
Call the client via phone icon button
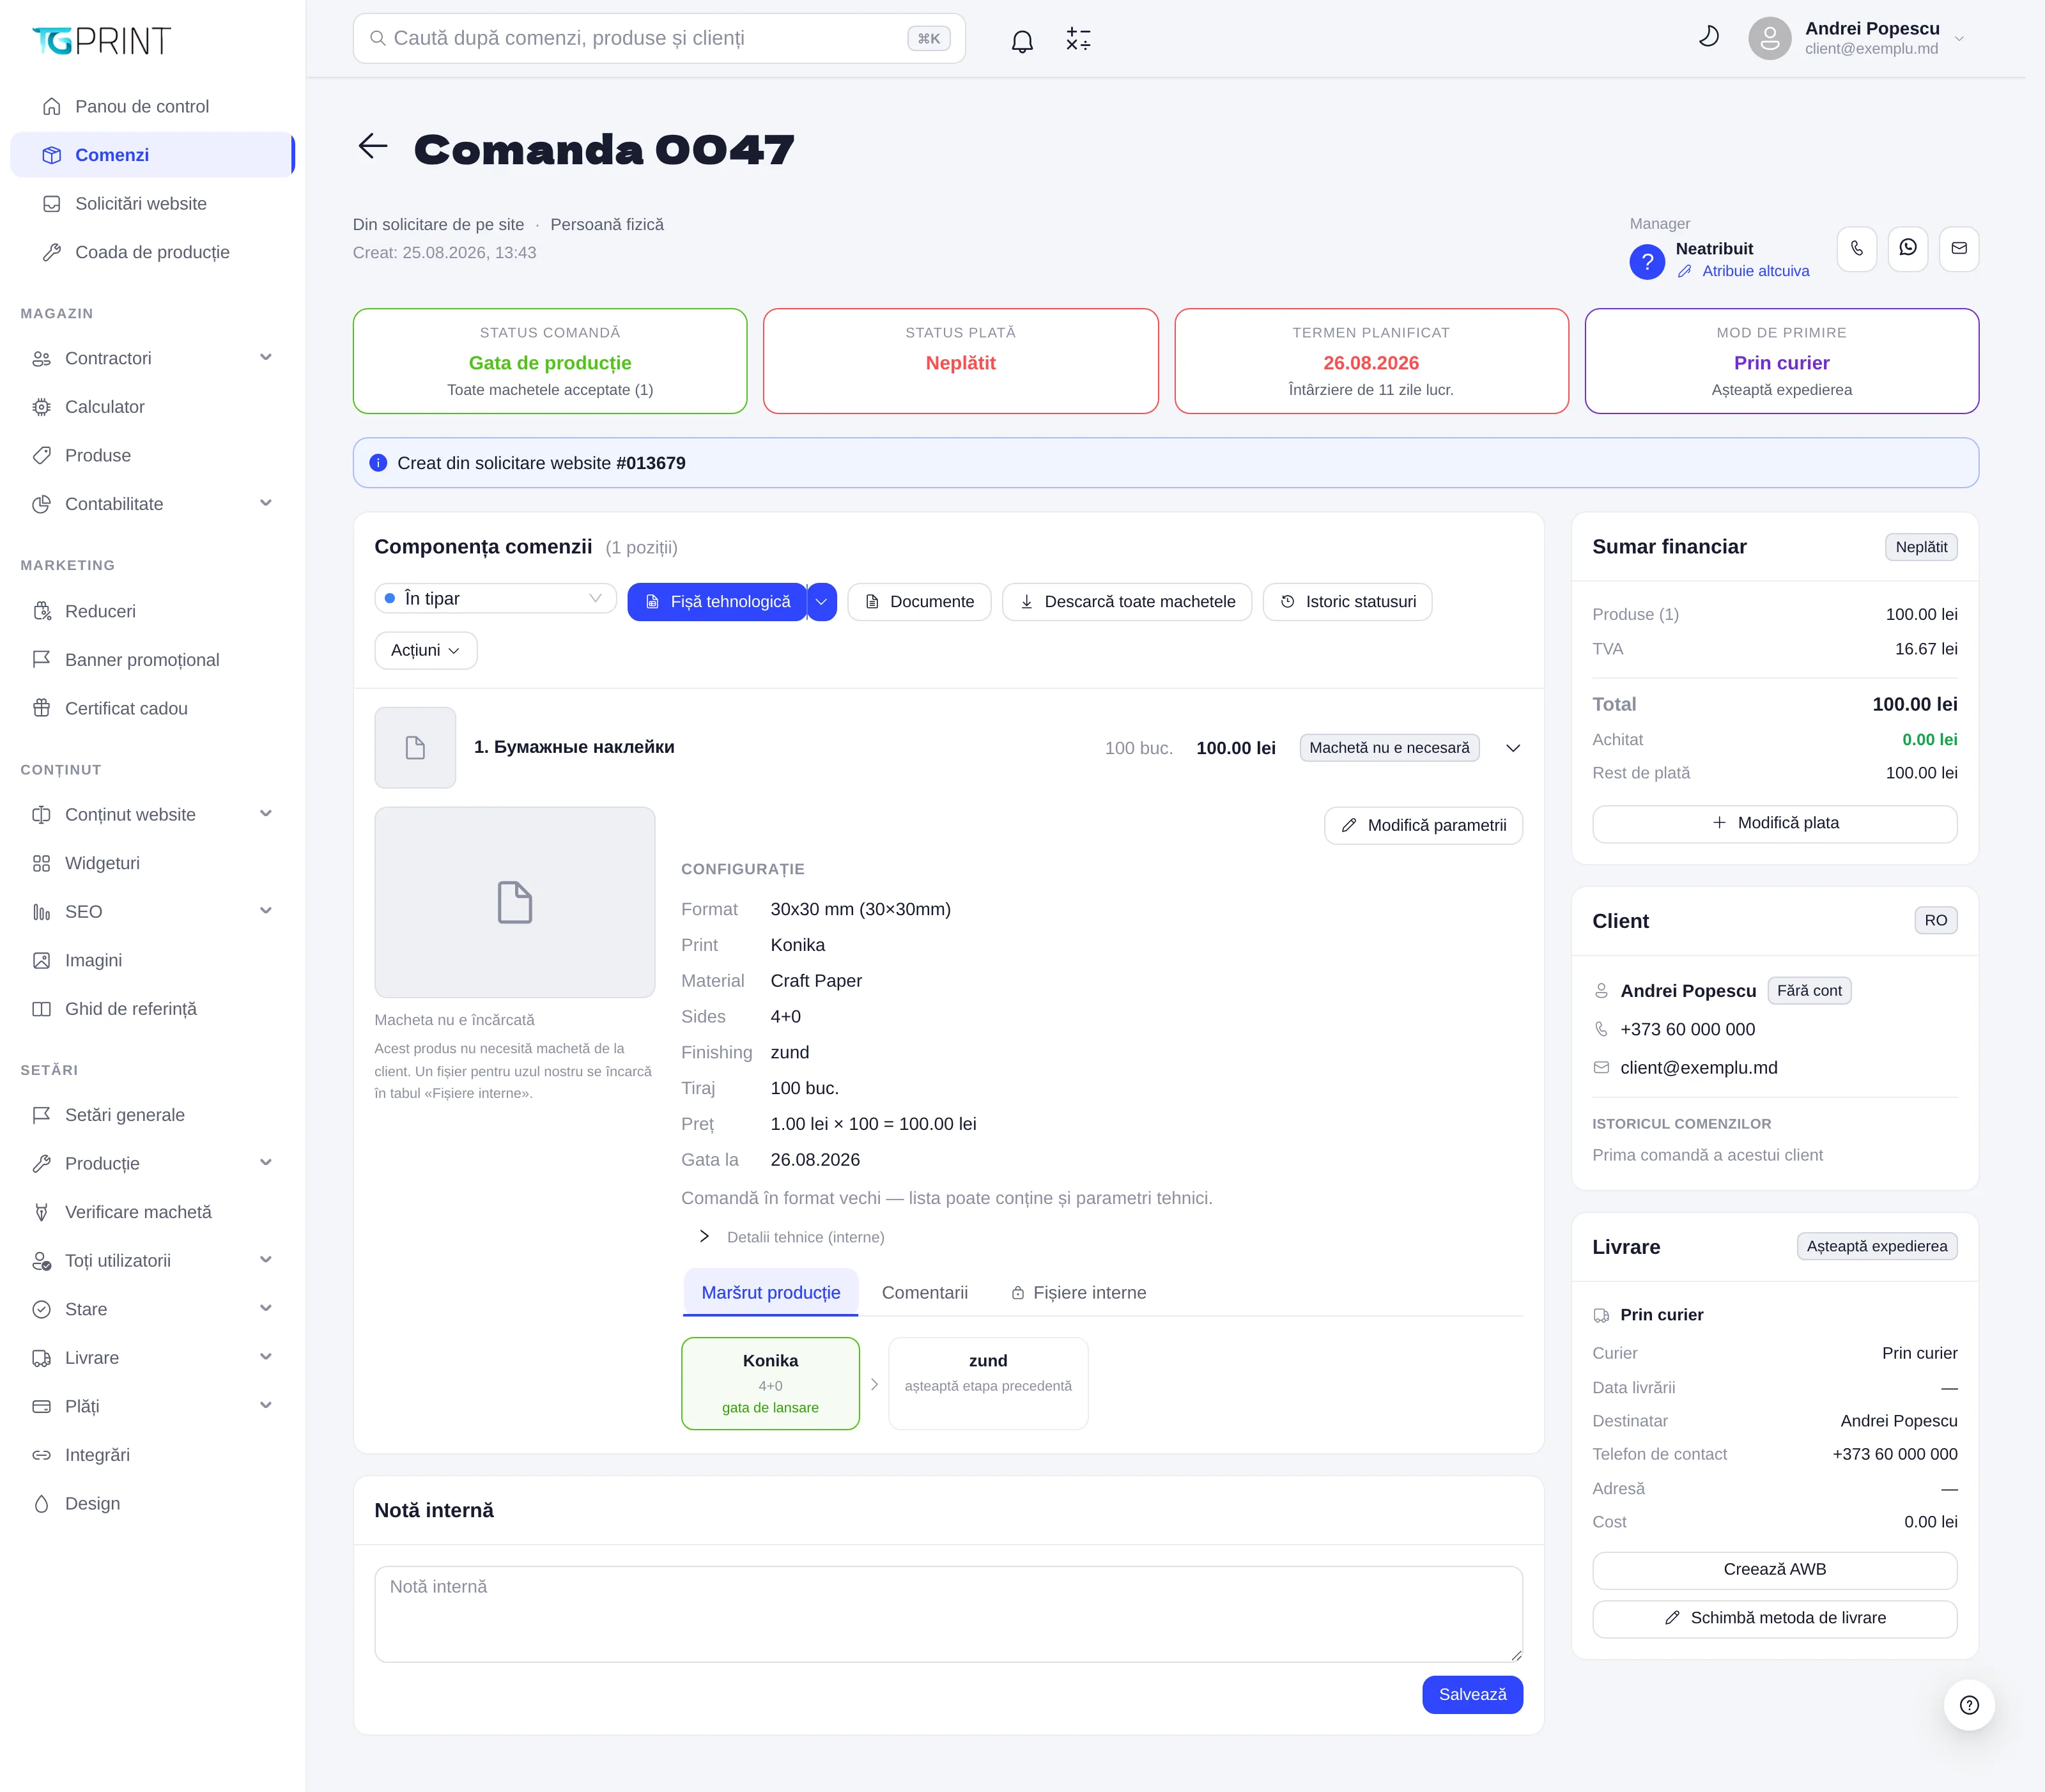[1857, 248]
